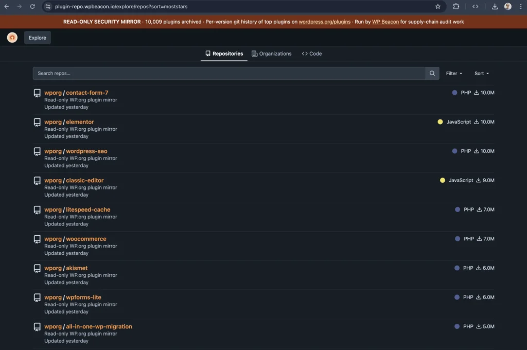Click the Explore button
This screenshot has height=350, width=527.
click(x=37, y=38)
